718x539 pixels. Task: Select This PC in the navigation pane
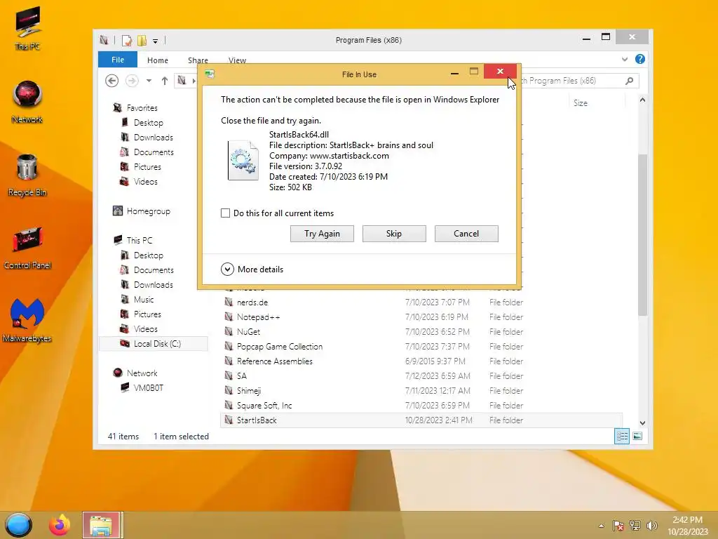point(140,240)
